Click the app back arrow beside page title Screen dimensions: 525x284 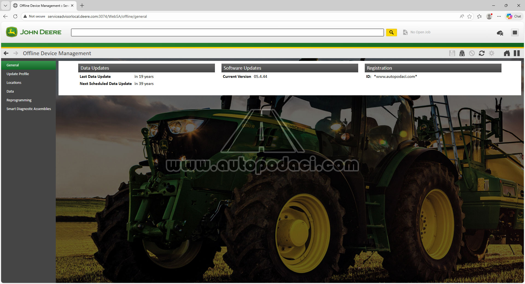click(x=6, y=53)
